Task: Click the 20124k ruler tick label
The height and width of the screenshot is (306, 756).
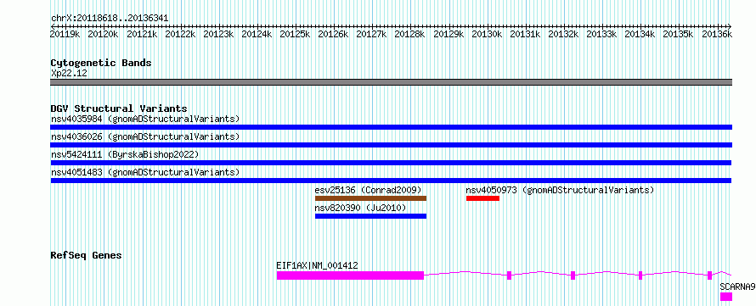Action: [x=257, y=34]
